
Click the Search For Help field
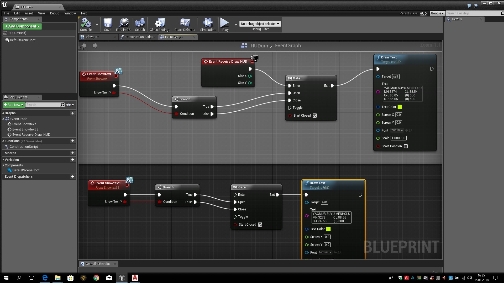[x=473, y=13]
